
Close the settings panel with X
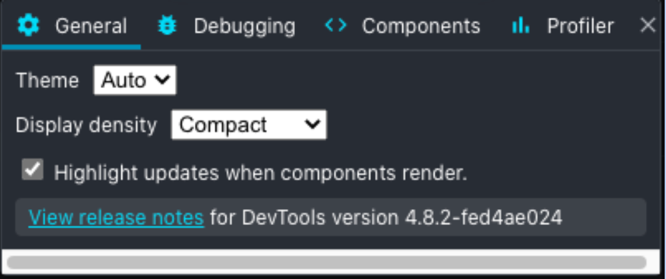[648, 26]
